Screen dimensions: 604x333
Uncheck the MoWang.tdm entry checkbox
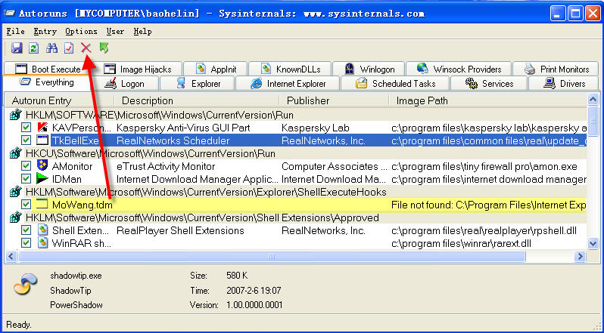coord(26,205)
